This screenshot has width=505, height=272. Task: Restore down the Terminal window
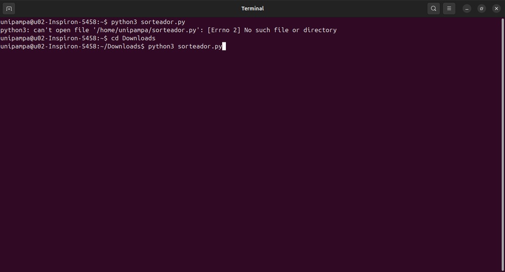(x=482, y=9)
